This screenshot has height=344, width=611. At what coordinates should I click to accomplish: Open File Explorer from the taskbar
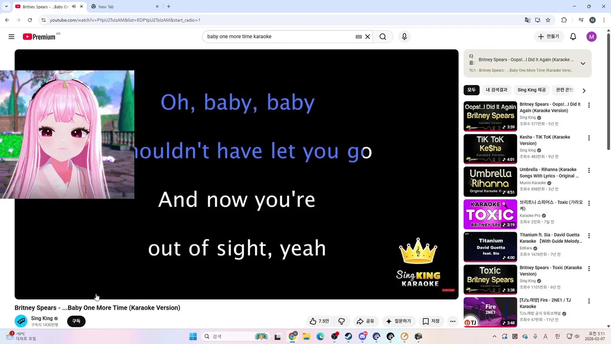[306, 336]
